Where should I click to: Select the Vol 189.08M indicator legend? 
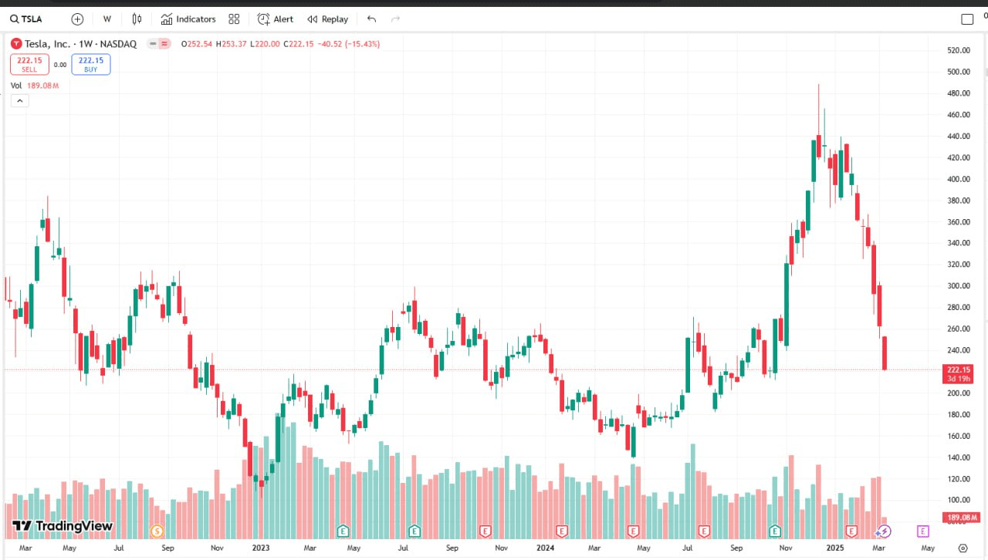point(35,86)
